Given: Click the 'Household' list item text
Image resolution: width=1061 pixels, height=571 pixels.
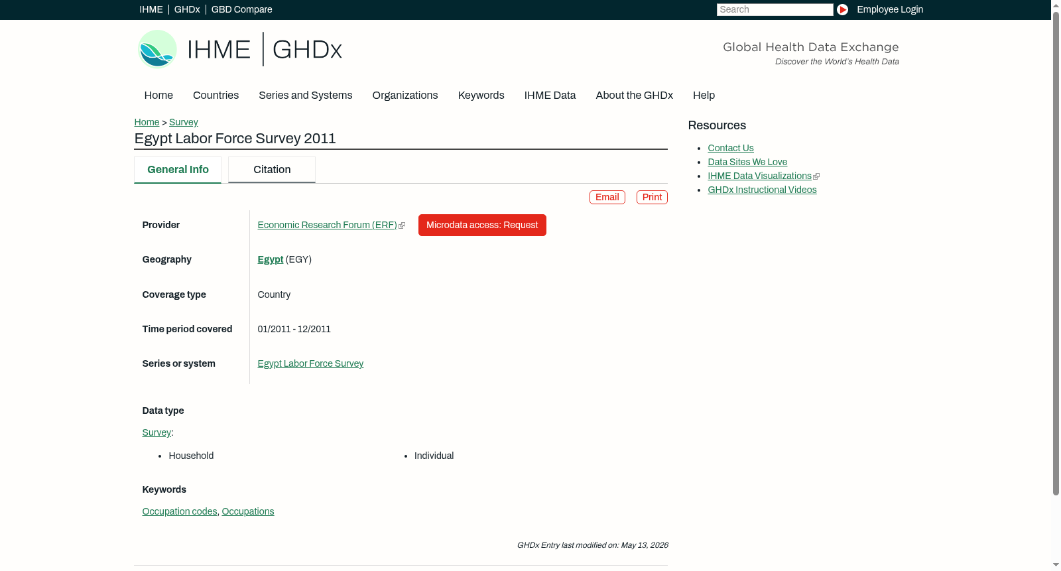Looking at the screenshot, I should point(191,456).
